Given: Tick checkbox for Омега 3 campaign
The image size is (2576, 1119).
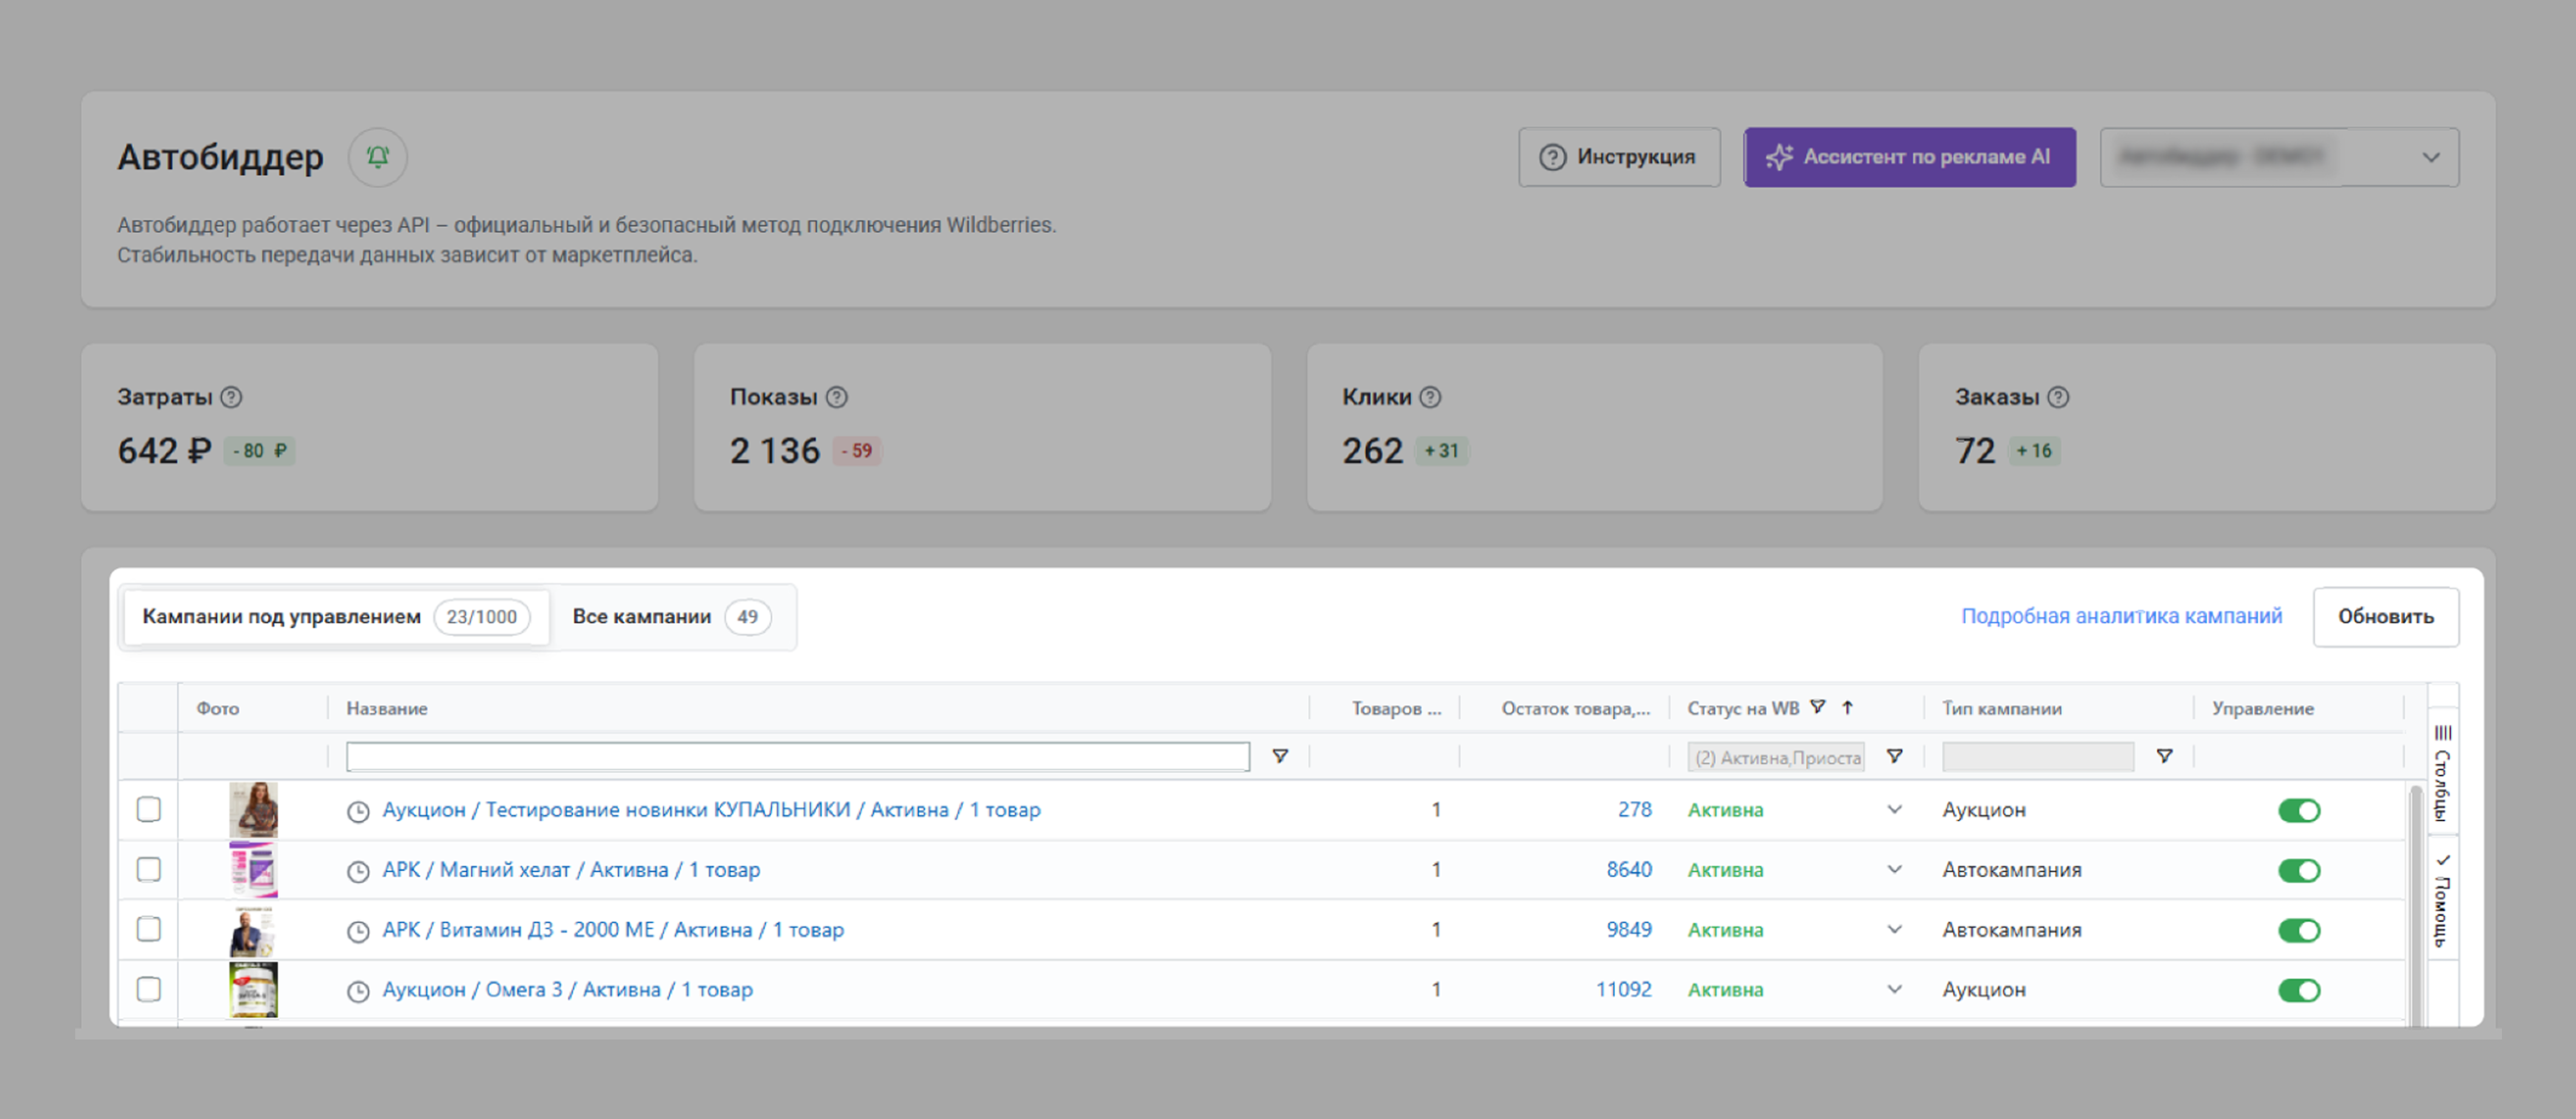Looking at the screenshot, I should click(149, 989).
